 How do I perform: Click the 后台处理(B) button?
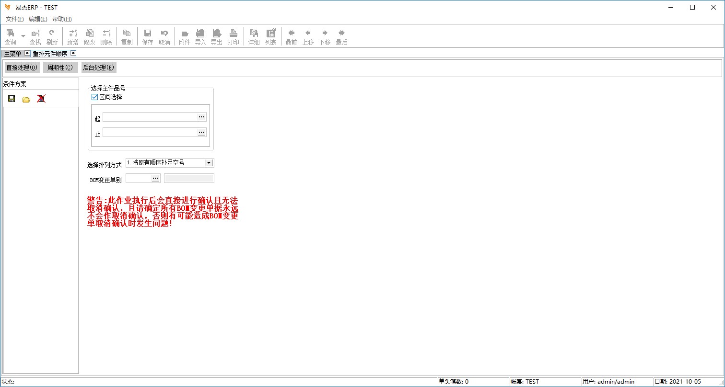pos(98,68)
